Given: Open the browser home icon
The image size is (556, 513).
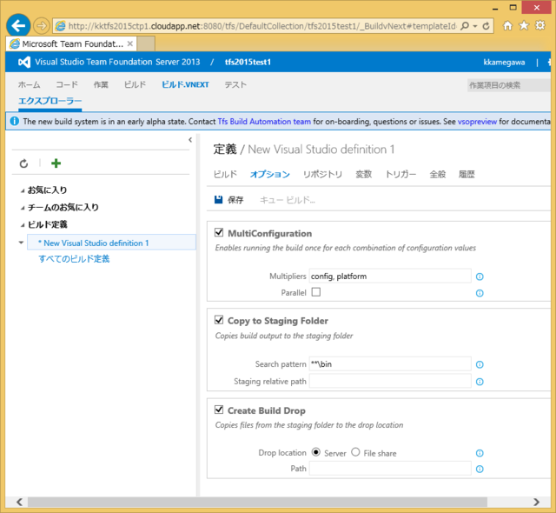Looking at the screenshot, I should (507, 25).
